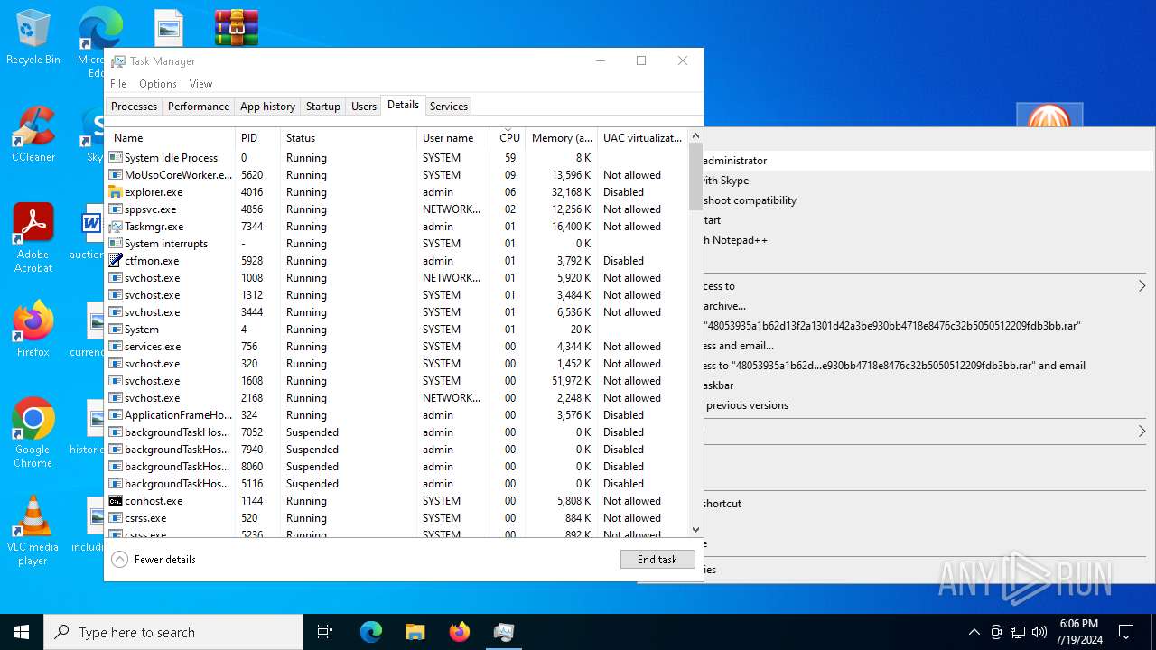Open the notifications action center

point(1126,632)
